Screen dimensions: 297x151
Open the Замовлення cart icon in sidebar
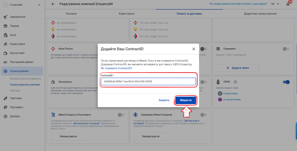[6, 17]
